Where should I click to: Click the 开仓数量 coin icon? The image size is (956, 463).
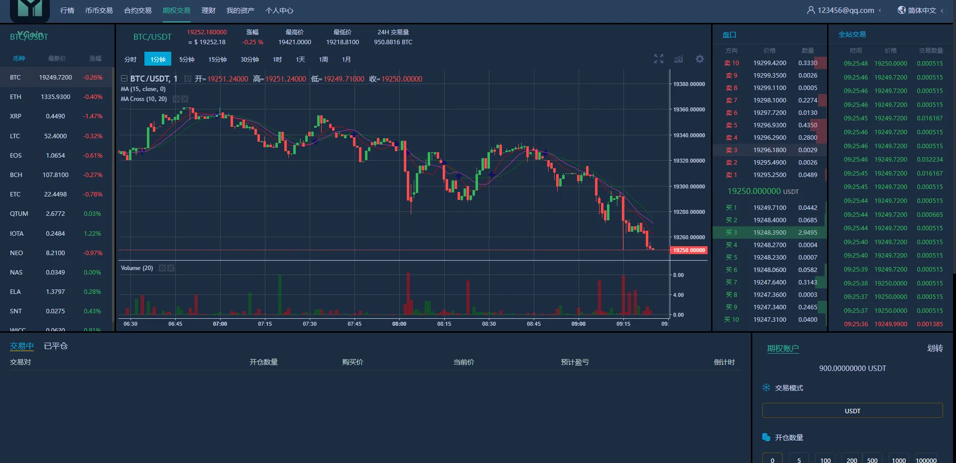[x=766, y=437]
